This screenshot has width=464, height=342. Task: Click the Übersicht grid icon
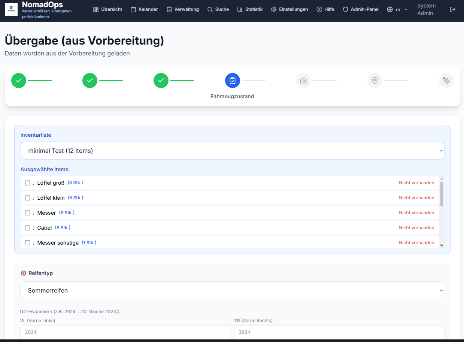click(96, 9)
